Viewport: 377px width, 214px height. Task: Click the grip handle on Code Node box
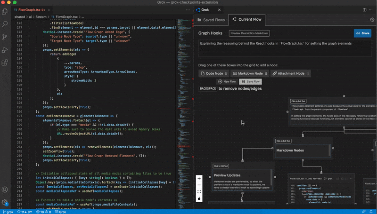(226, 73)
